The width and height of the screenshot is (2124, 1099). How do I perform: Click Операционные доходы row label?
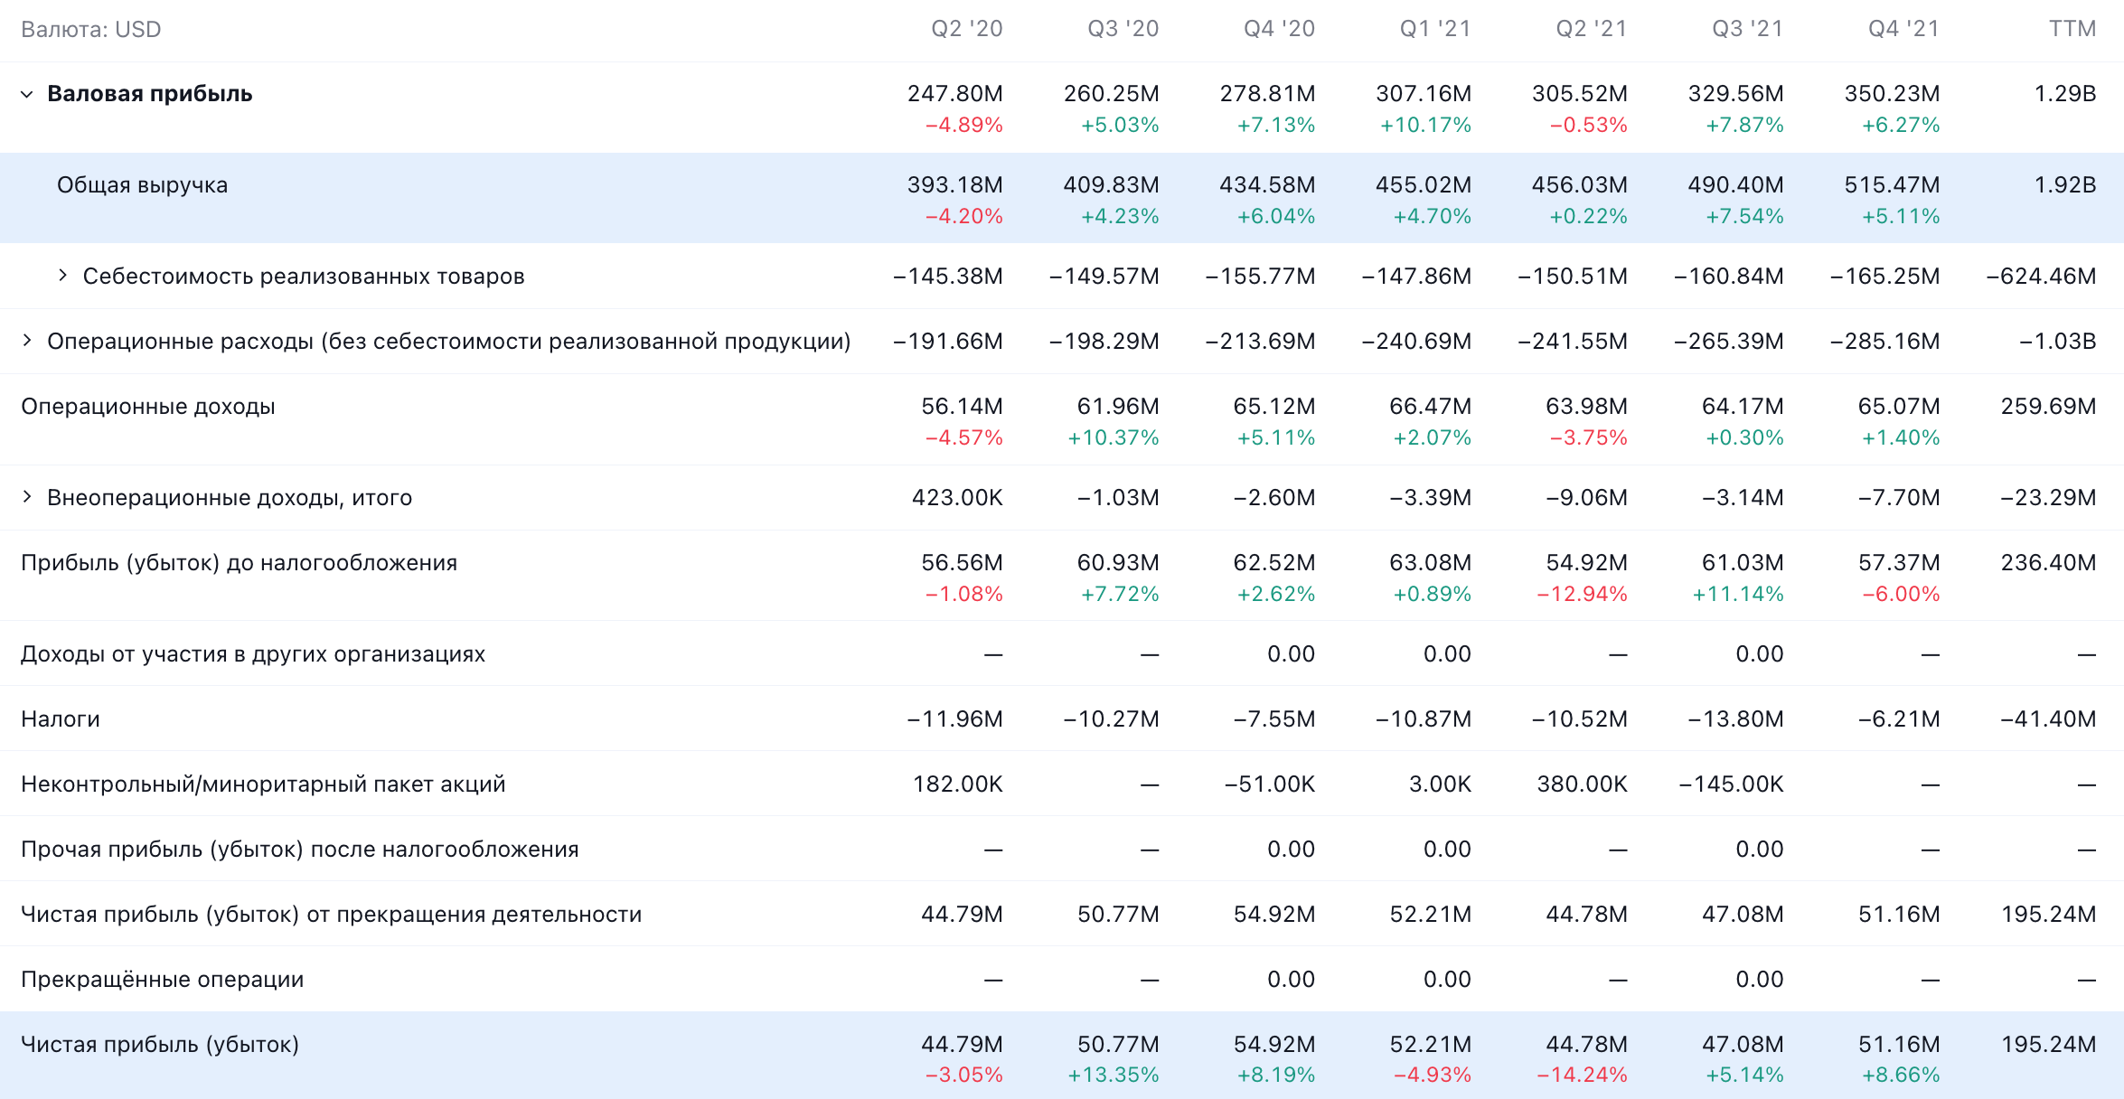(148, 407)
